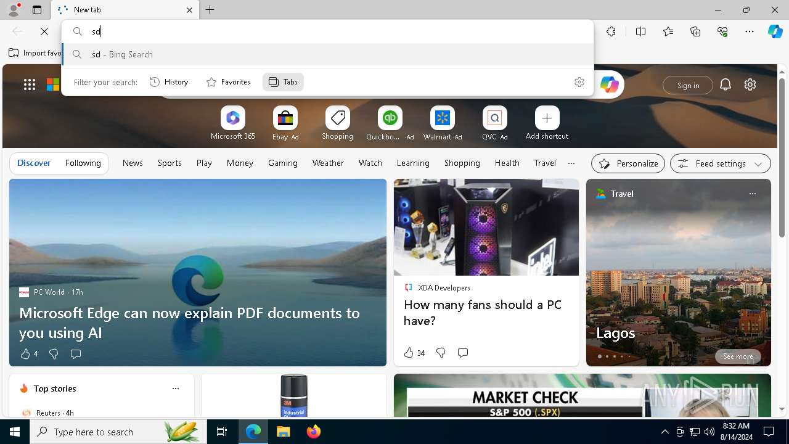Filter search by History

169,82
